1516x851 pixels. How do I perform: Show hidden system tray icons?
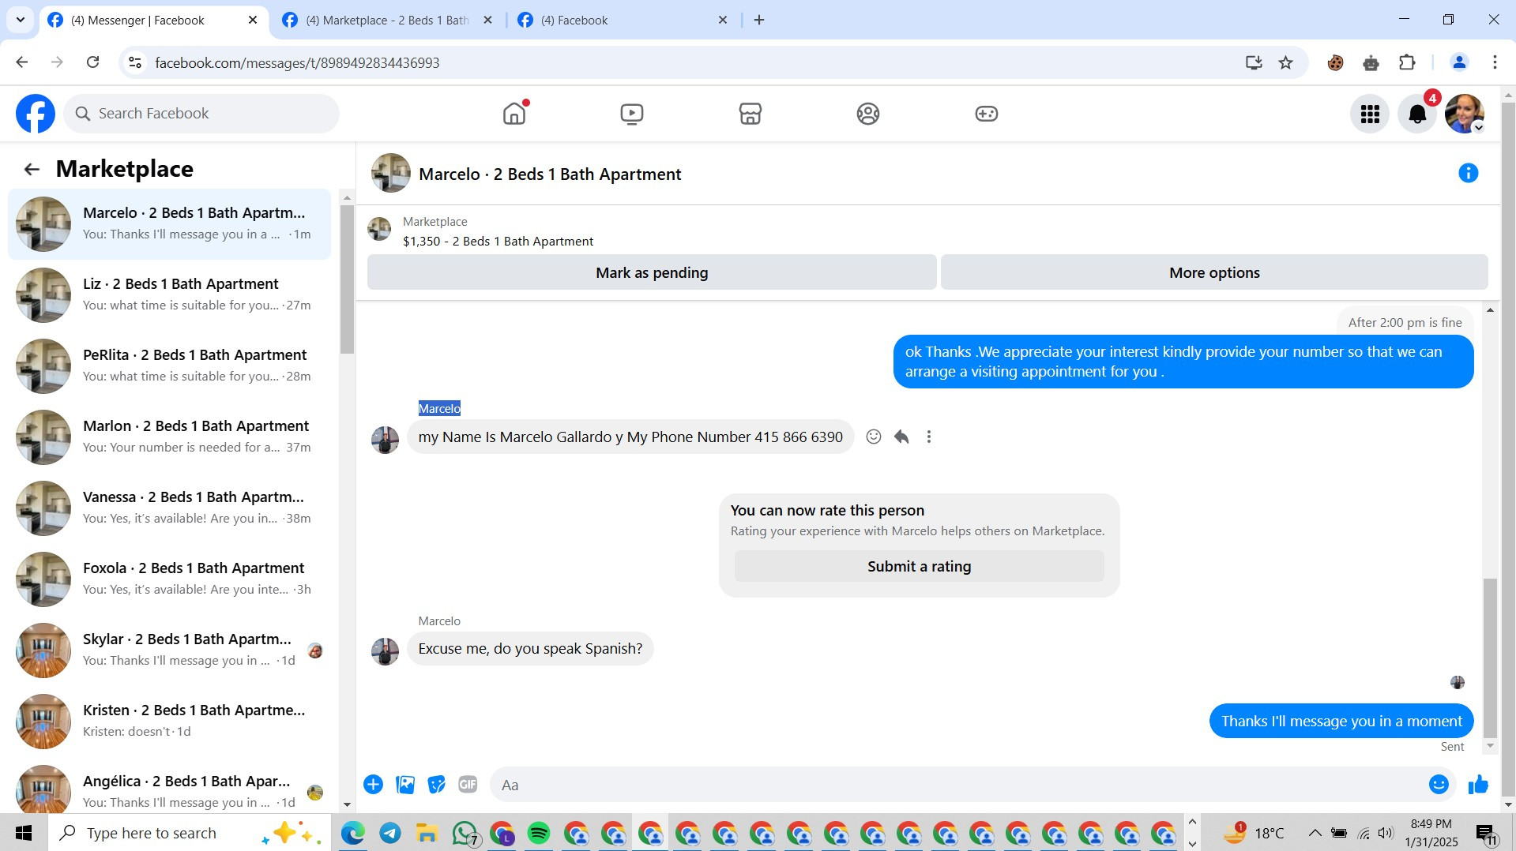1315,833
